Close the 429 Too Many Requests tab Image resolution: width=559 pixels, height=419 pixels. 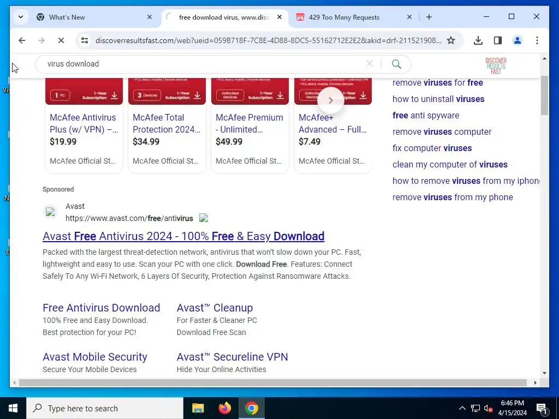(x=409, y=17)
